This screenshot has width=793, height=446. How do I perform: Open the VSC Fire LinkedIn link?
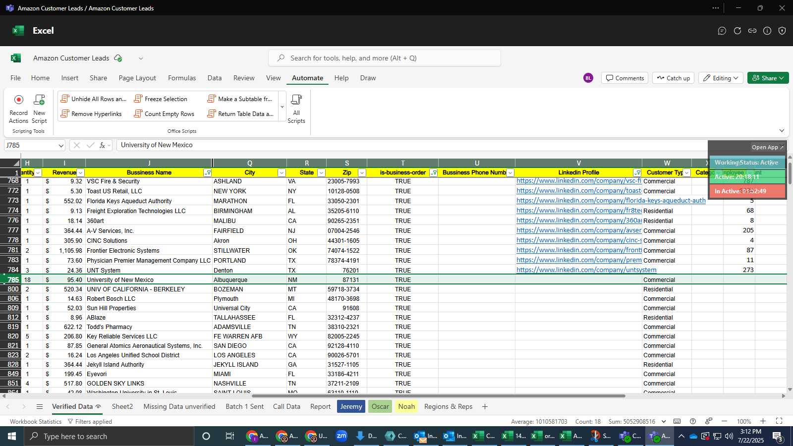(579, 181)
